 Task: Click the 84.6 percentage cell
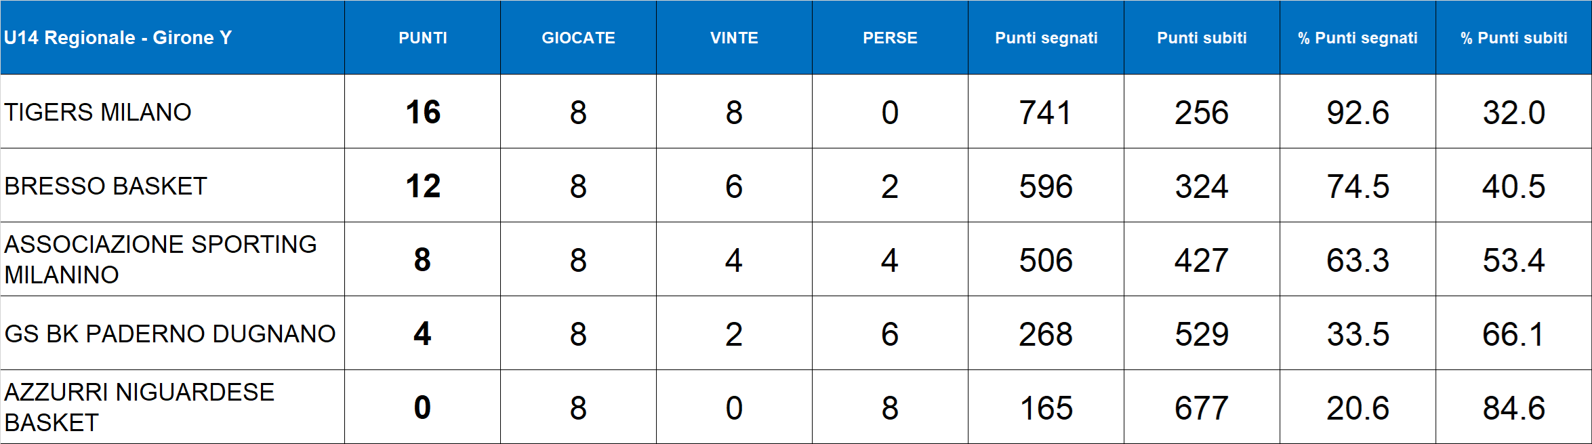coord(1513,407)
